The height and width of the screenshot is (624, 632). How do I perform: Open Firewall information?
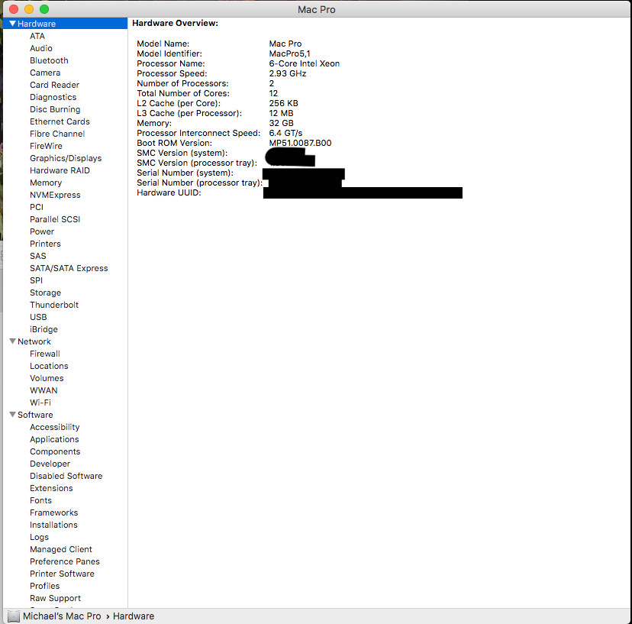point(45,354)
